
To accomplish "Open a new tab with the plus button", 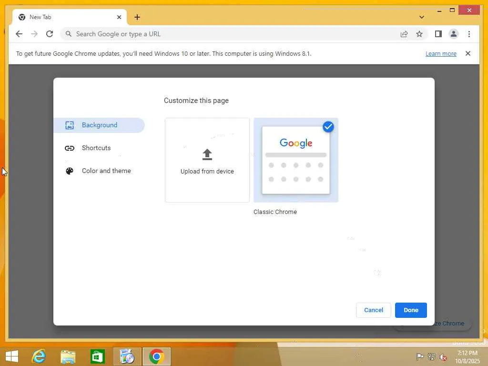I will click(137, 17).
